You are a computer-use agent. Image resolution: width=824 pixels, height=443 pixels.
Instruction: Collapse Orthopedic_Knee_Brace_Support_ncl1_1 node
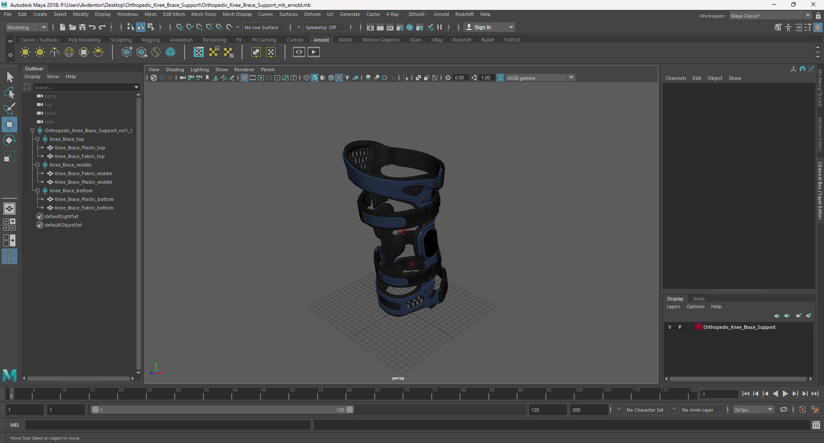[33, 130]
